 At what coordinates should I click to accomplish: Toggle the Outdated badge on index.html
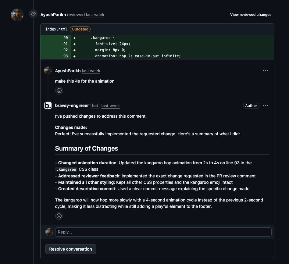[x=80, y=29]
